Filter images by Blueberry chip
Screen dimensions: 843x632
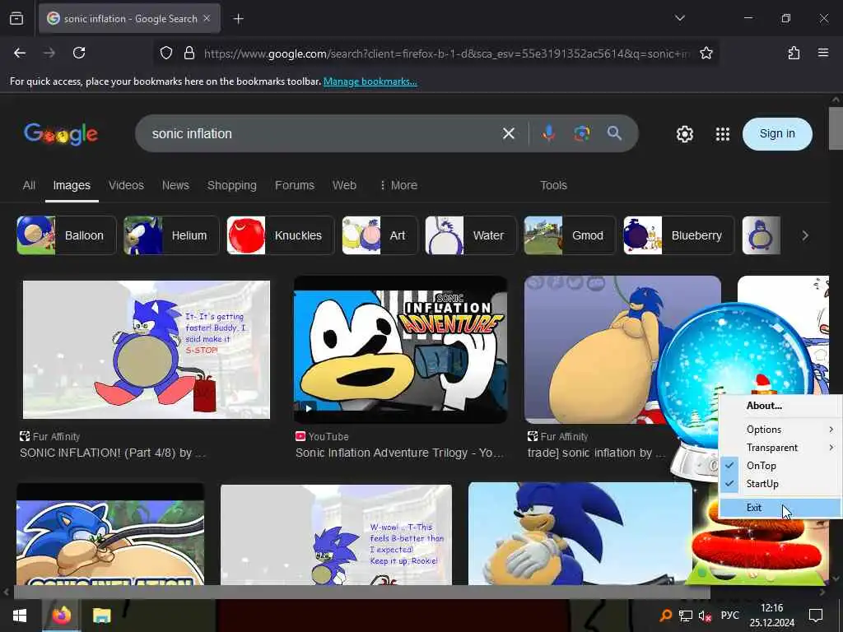click(678, 235)
